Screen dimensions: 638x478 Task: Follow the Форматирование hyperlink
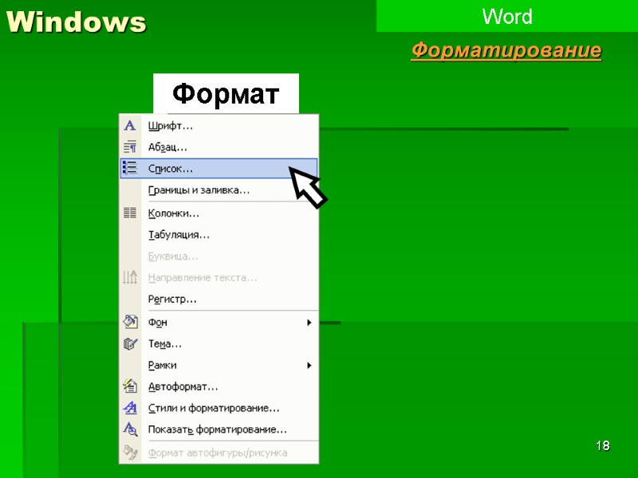coord(506,50)
